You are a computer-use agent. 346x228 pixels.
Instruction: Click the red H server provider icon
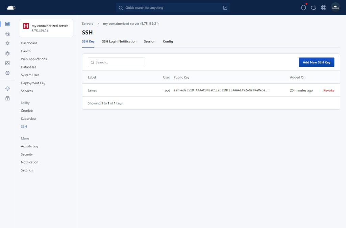pos(26,26)
